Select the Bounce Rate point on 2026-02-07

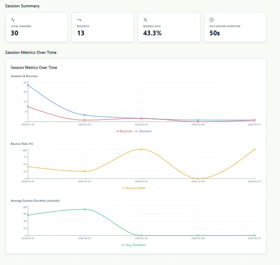255,150
